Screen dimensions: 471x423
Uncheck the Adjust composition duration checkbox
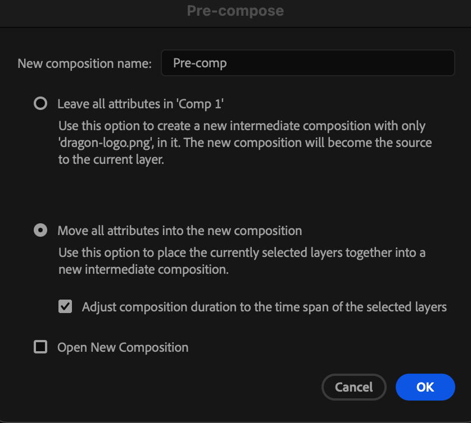click(65, 306)
